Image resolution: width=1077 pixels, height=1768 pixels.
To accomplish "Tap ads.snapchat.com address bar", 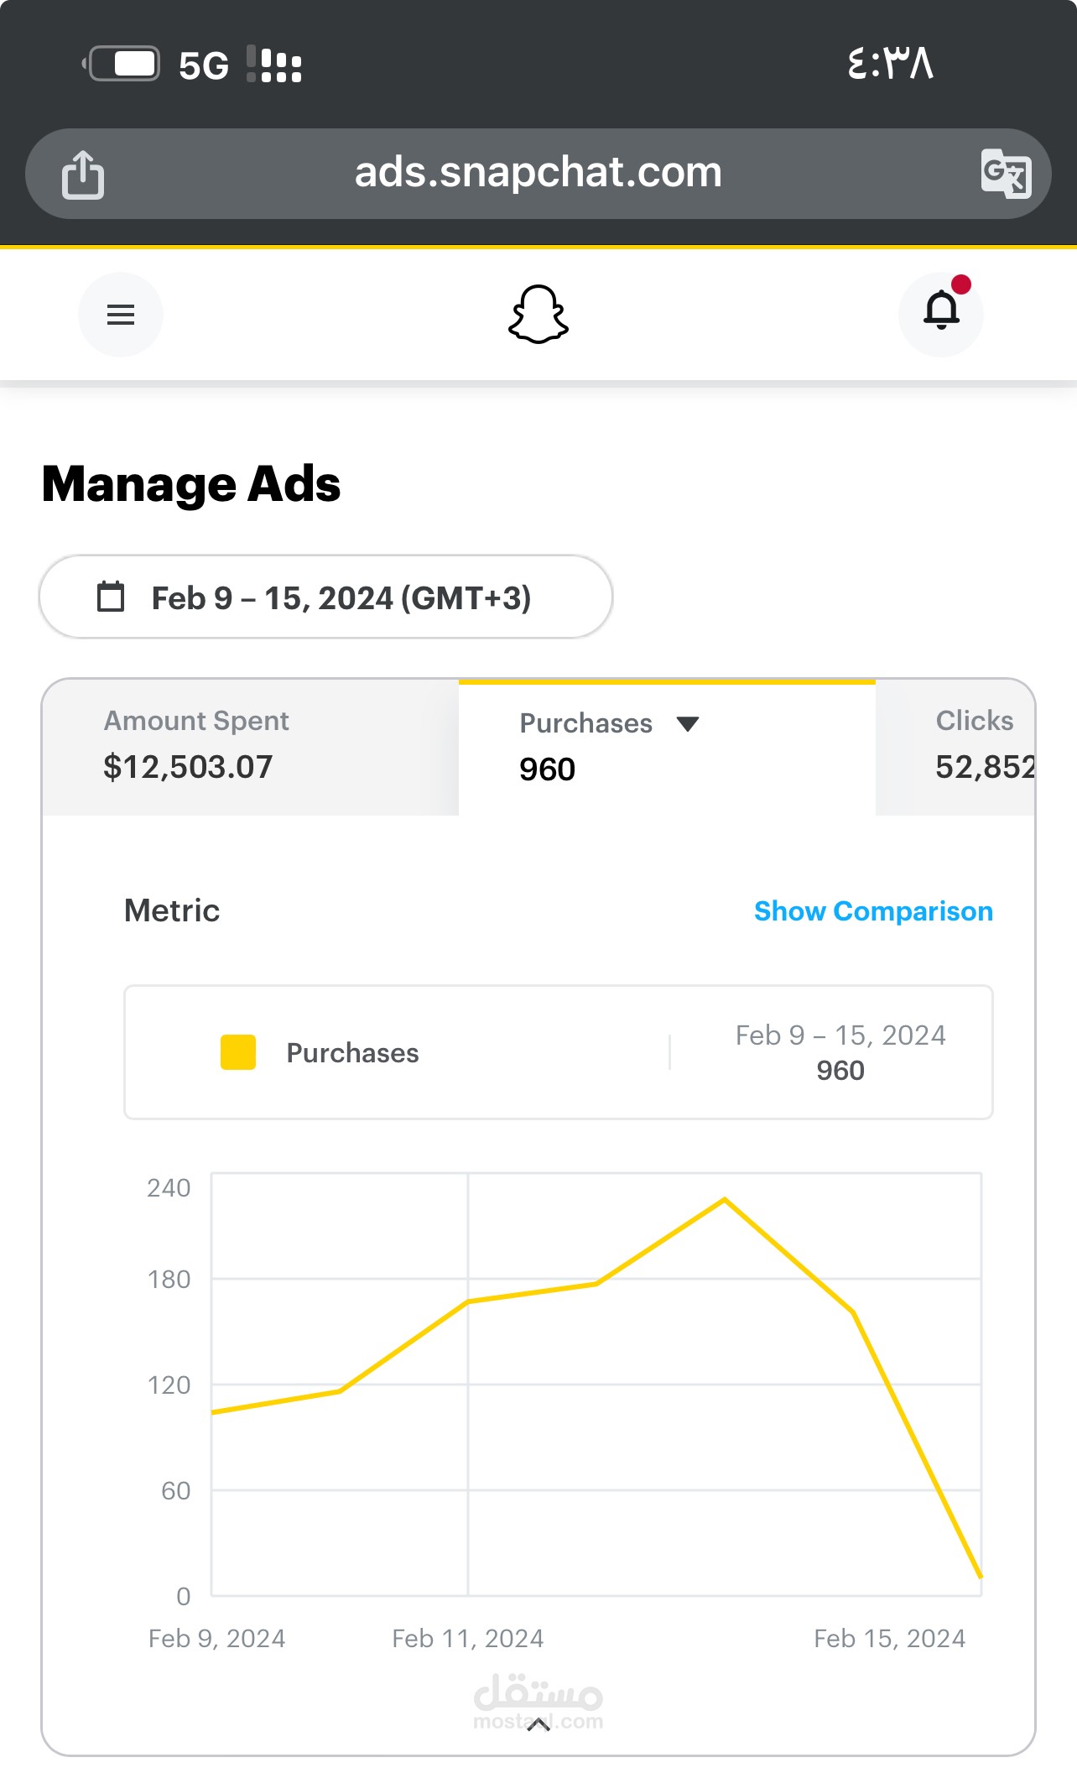I will [538, 174].
